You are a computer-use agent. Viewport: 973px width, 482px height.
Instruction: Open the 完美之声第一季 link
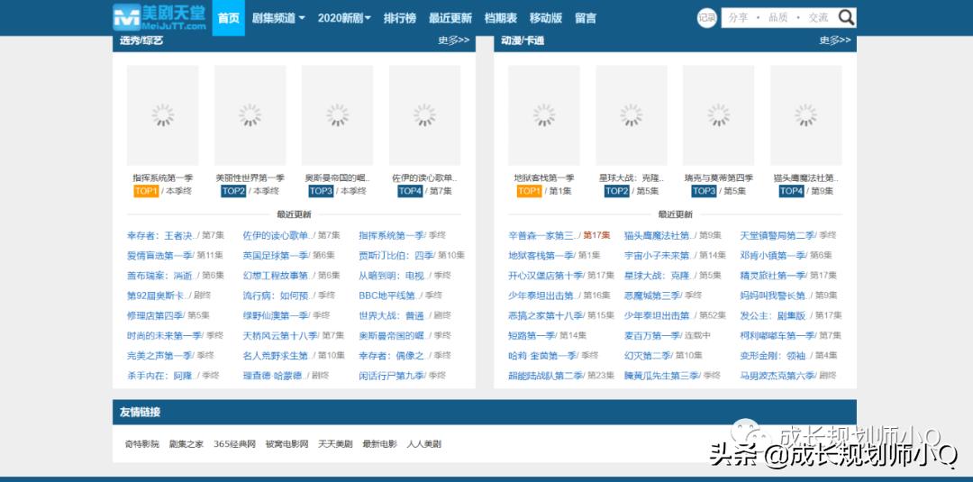pyautogui.click(x=159, y=356)
